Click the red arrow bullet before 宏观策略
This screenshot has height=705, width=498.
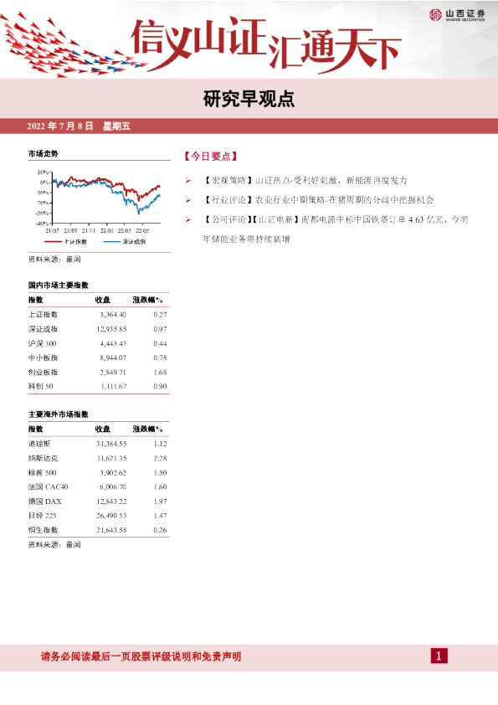tap(187, 181)
